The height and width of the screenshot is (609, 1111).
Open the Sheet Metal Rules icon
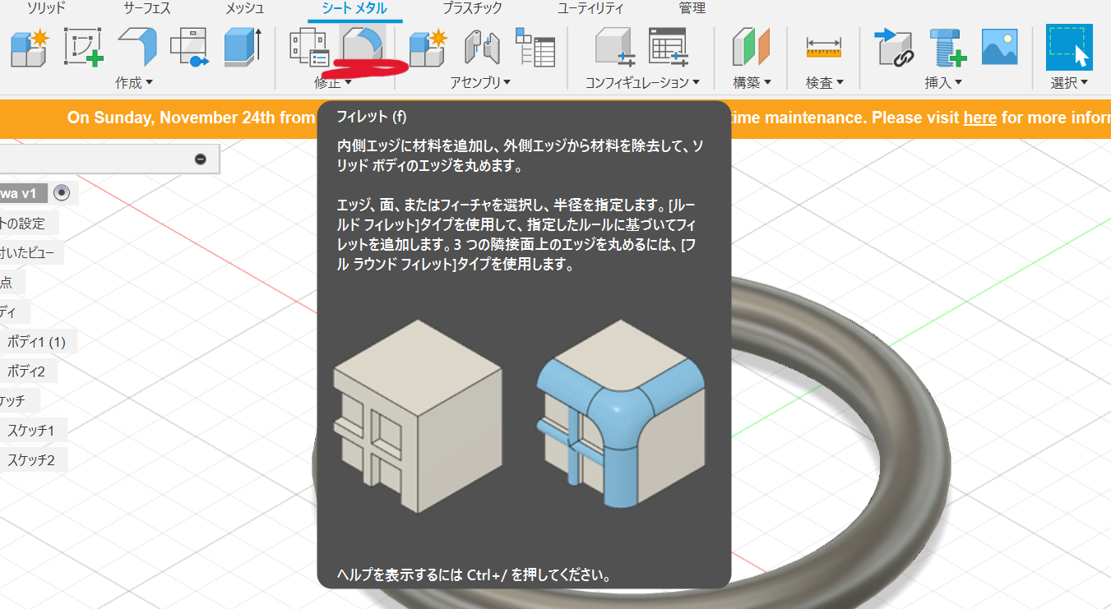[309, 47]
